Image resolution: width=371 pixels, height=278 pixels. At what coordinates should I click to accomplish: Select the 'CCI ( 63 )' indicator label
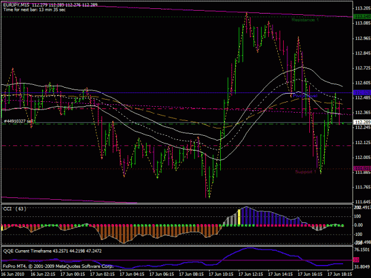[14, 209]
